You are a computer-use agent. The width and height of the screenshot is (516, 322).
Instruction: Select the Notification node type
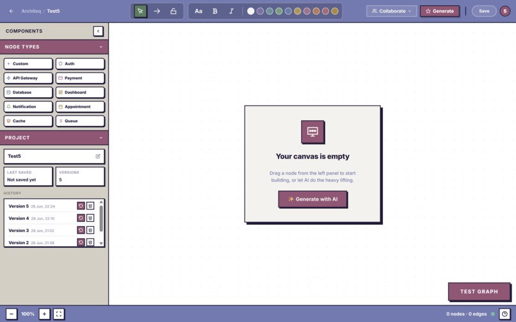[28, 107]
